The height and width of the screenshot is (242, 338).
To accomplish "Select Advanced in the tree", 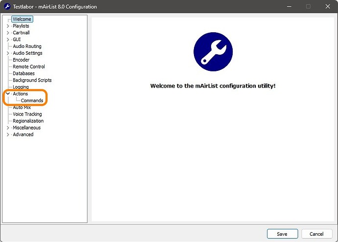I will (x=23, y=134).
